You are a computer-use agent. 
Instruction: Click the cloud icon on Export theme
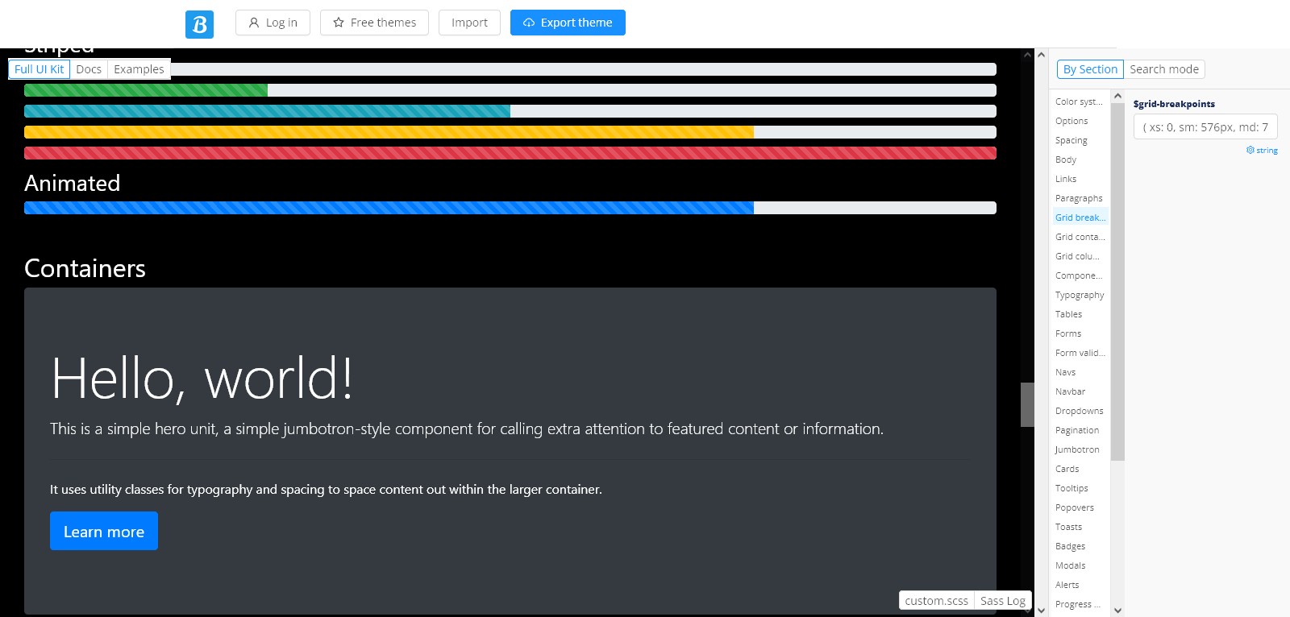(x=529, y=23)
